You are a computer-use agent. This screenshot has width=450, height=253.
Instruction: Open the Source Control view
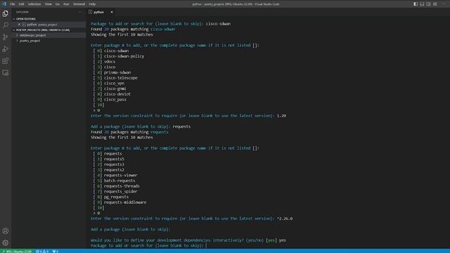pos(5,37)
